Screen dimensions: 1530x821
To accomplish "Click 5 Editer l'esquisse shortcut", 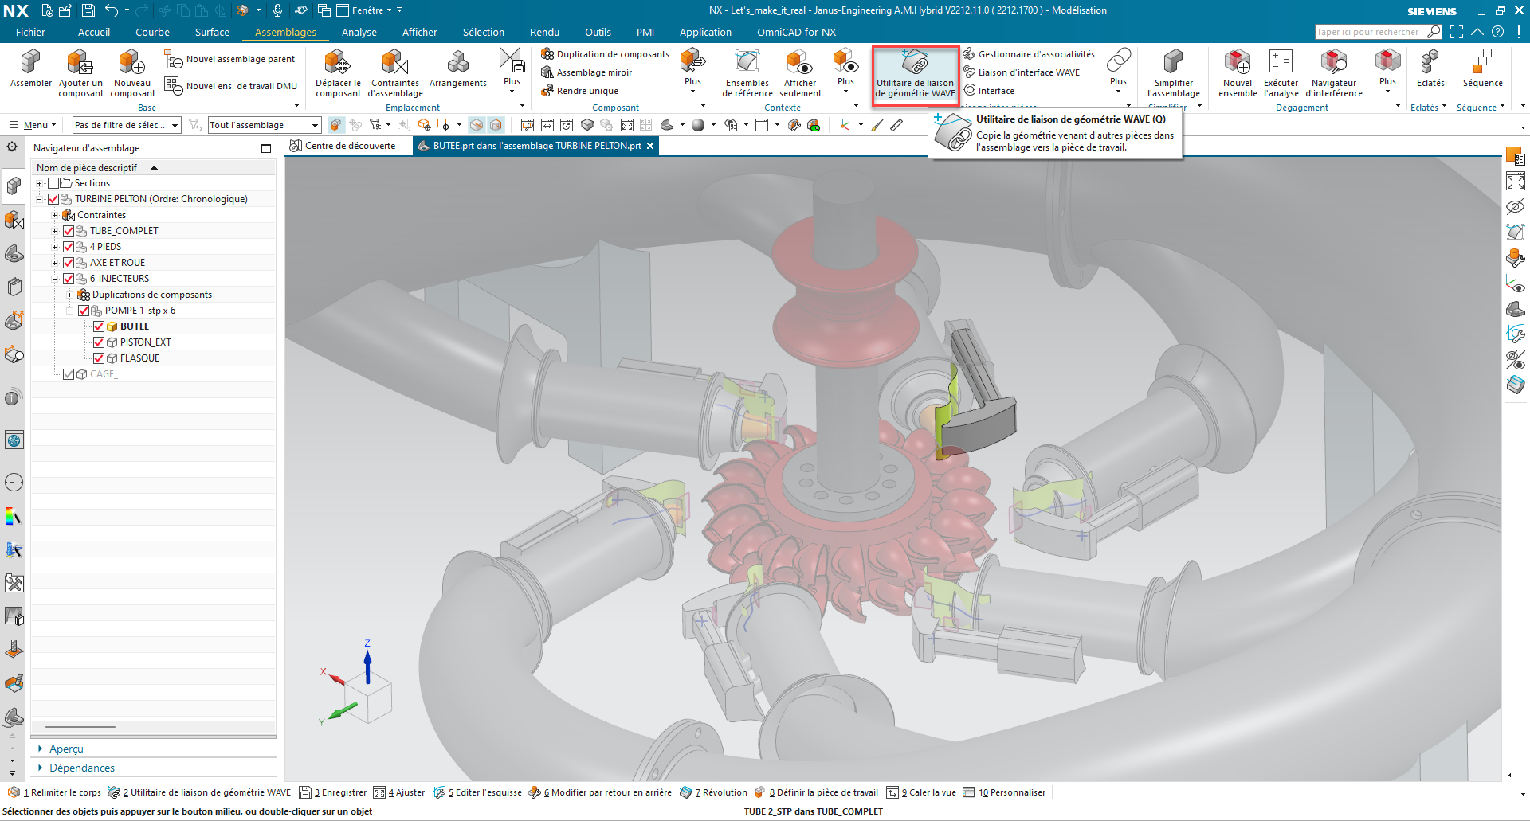I will (477, 792).
